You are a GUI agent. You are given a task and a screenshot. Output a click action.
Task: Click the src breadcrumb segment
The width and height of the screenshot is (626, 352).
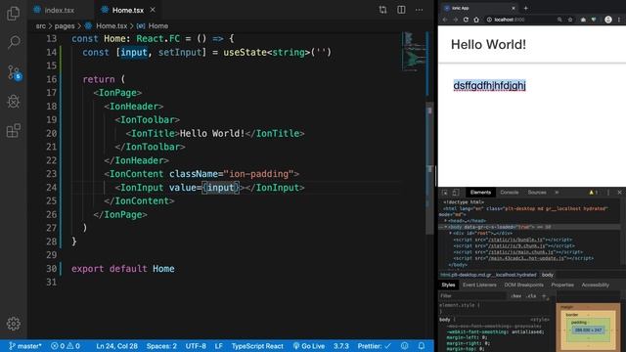[41, 26]
